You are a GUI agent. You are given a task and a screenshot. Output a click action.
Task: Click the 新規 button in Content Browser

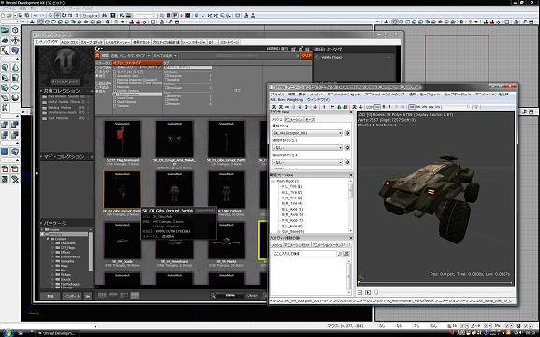pyautogui.click(x=51, y=296)
